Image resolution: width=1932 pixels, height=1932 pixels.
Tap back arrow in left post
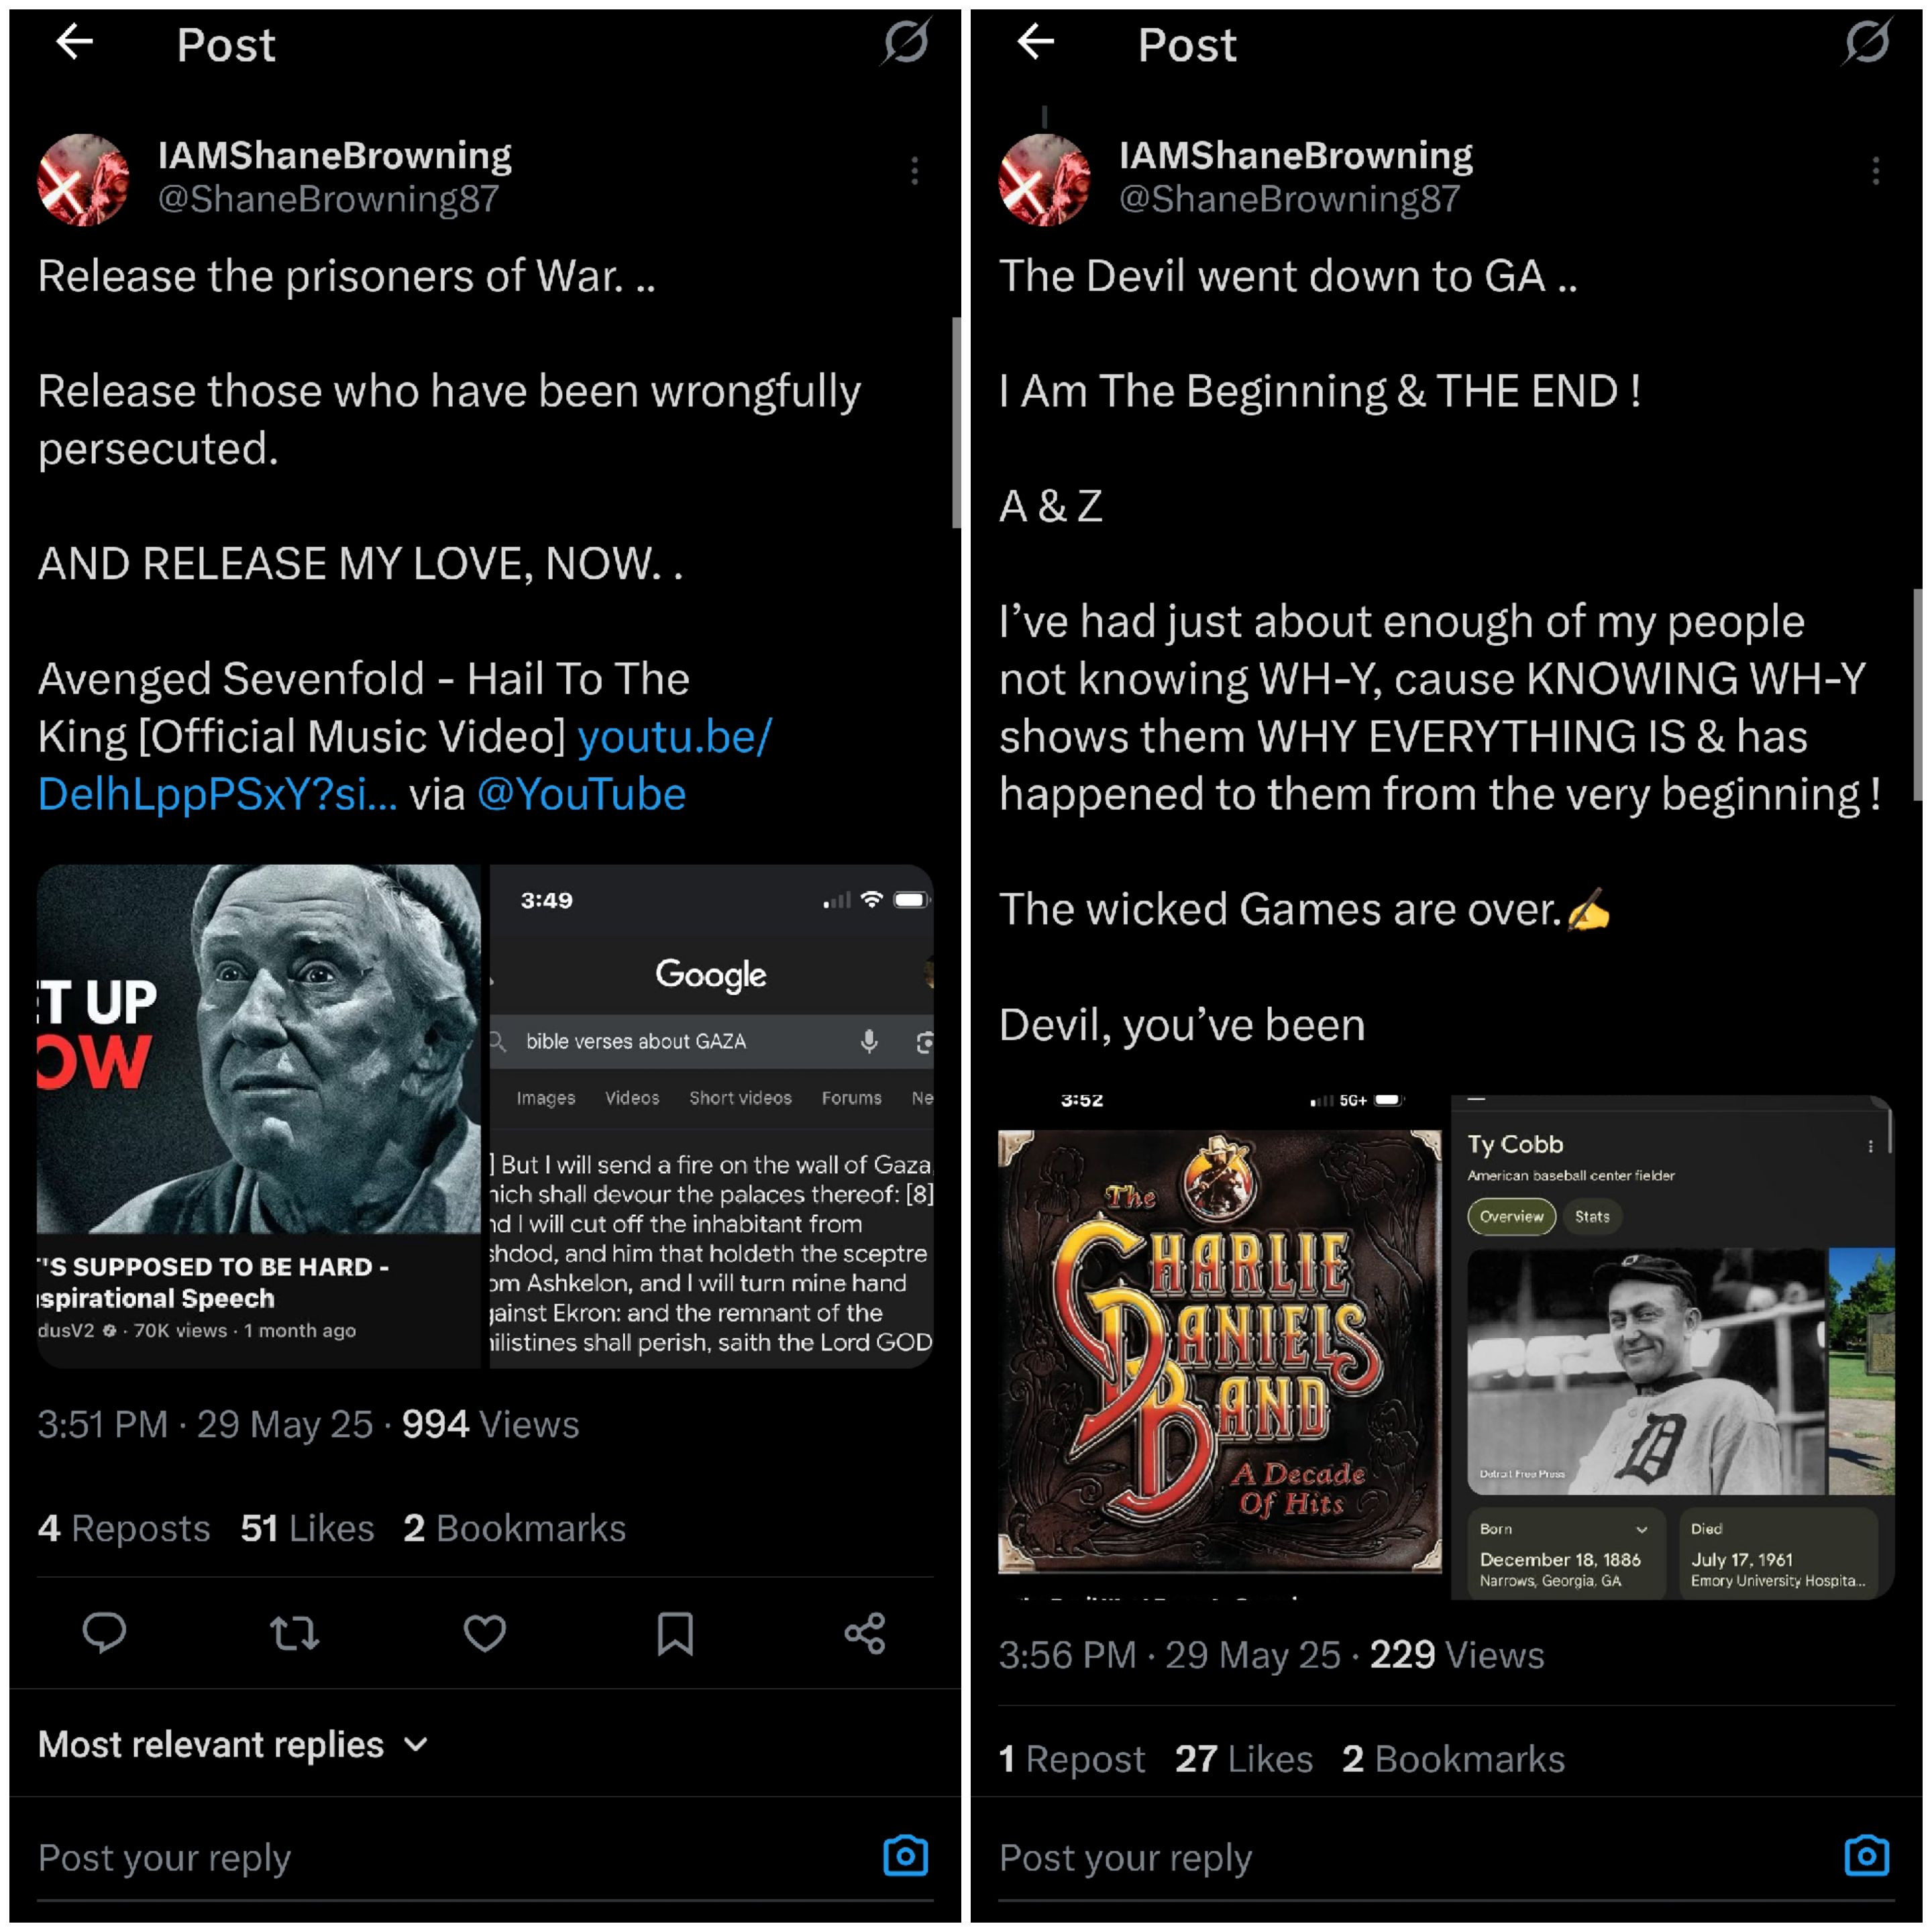(74, 42)
